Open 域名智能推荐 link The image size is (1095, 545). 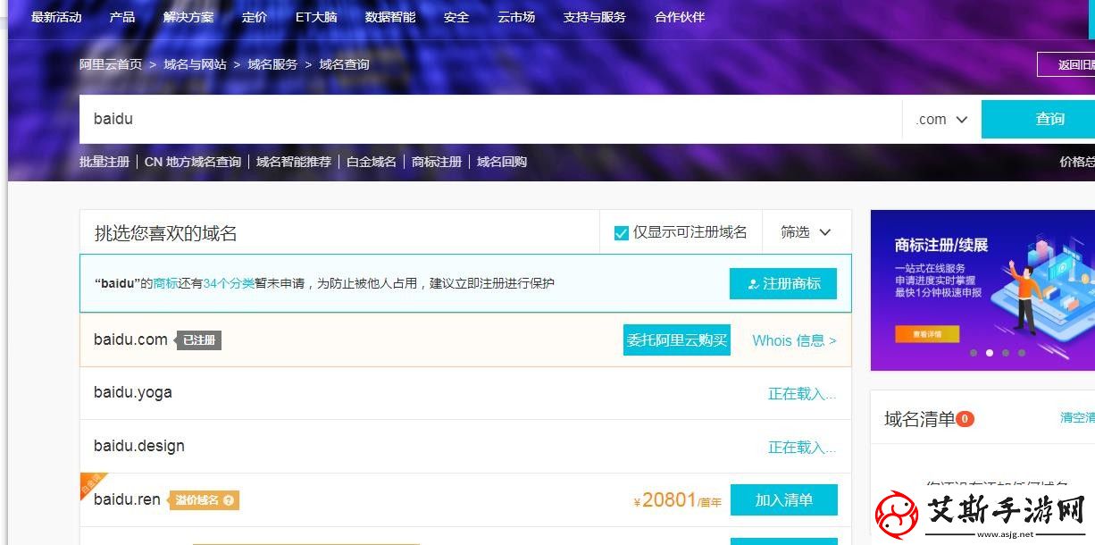pos(294,162)
